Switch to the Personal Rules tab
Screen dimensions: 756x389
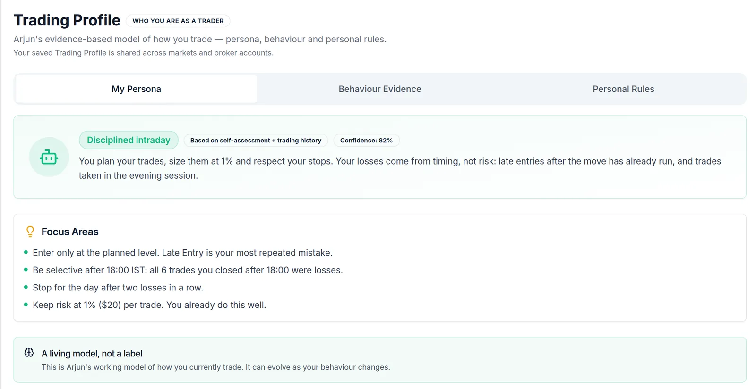coord(623,89)
